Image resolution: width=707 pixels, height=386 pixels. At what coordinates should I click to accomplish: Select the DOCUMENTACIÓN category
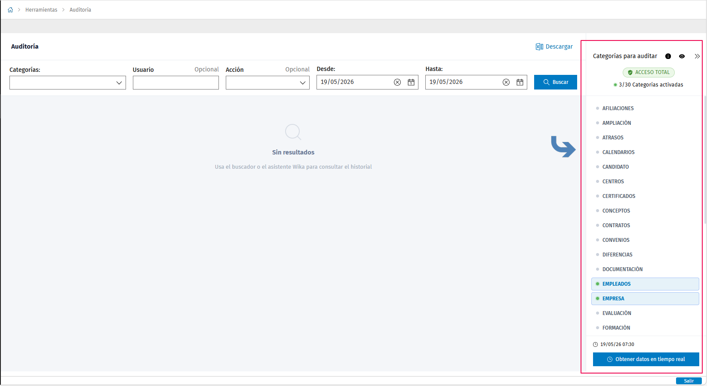click(645, 269)
